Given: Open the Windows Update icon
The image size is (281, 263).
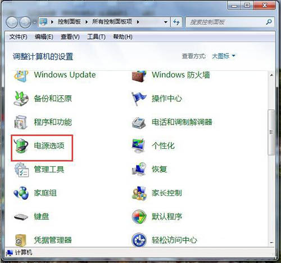Looking at the screenshot, I should coord(21,75).
